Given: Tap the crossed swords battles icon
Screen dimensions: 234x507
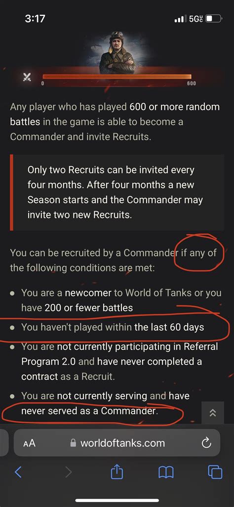Looking at the screenshot, I should pyautogui.click(x=27, y=77).
